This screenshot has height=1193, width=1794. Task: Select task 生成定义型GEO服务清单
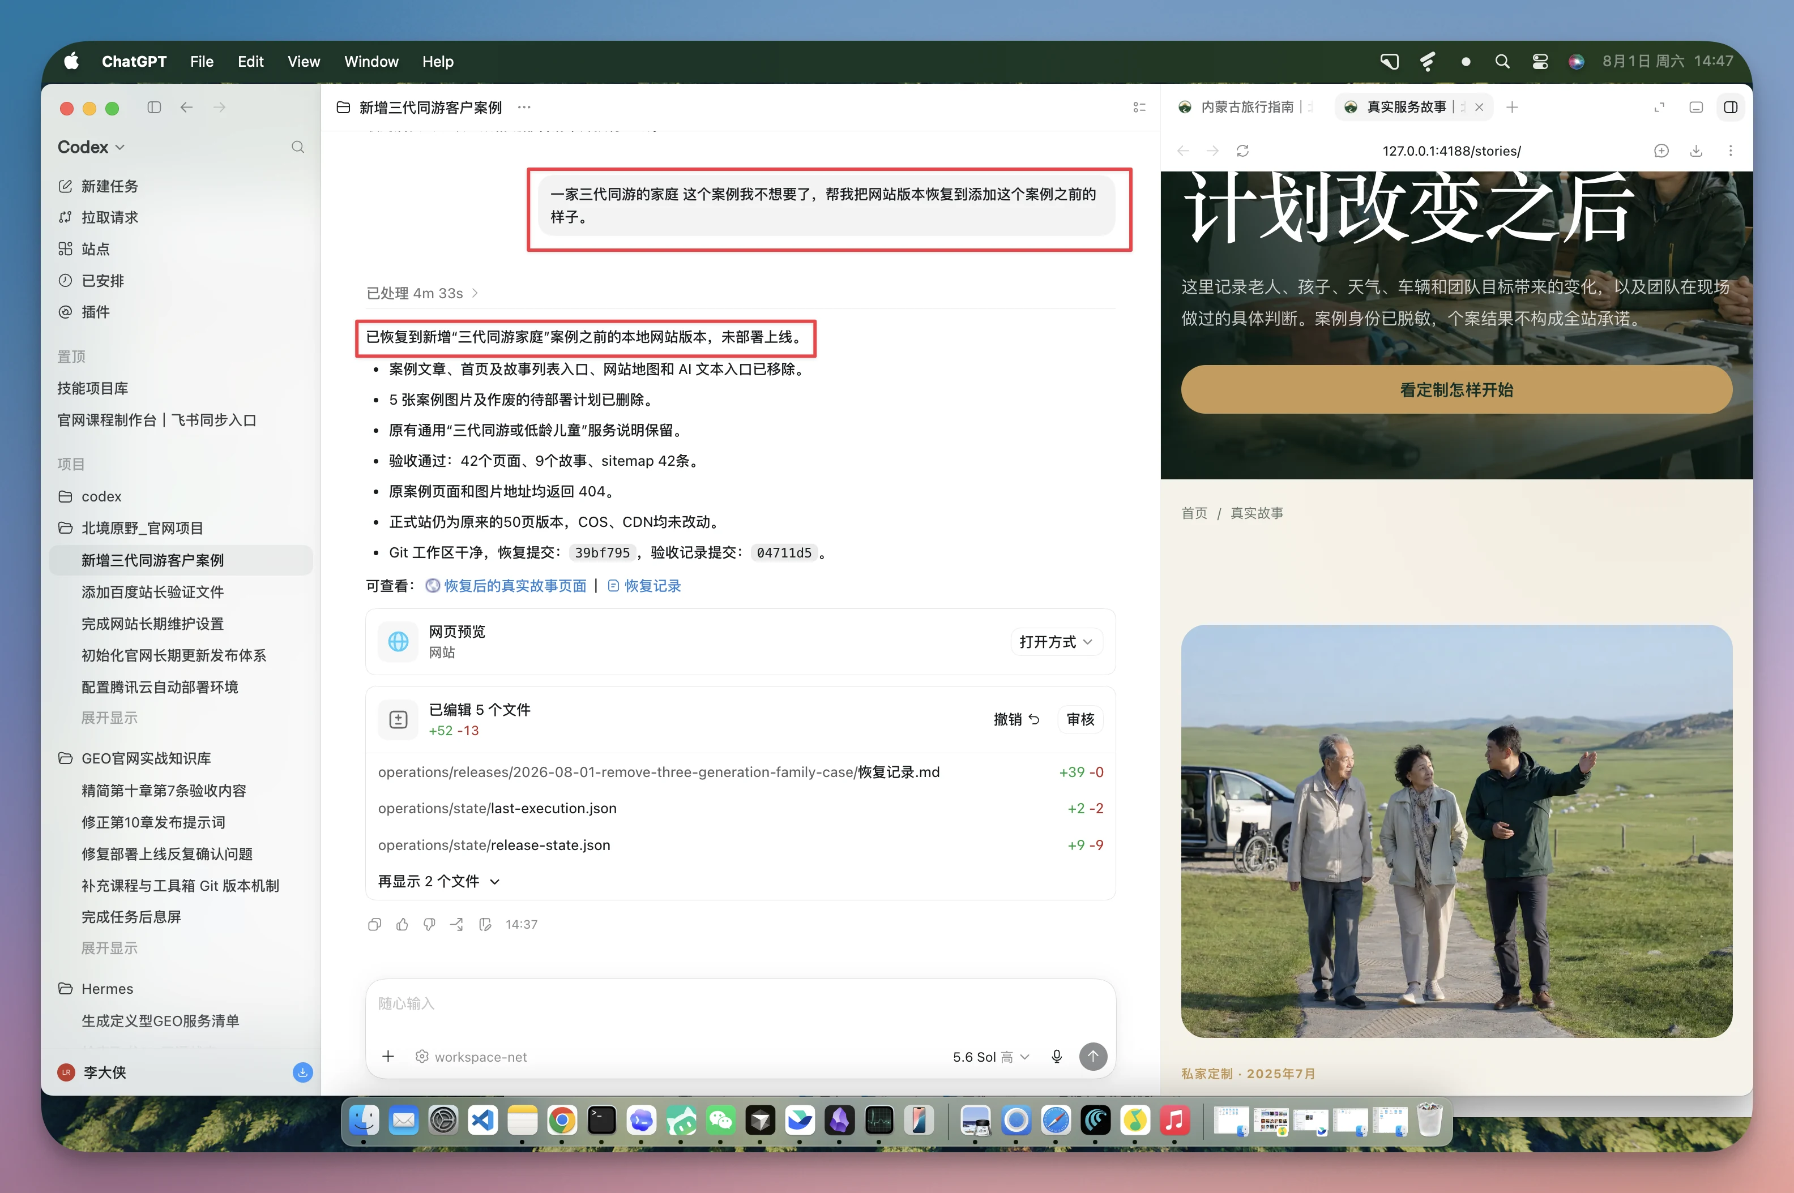click(x=160, y=1021)
